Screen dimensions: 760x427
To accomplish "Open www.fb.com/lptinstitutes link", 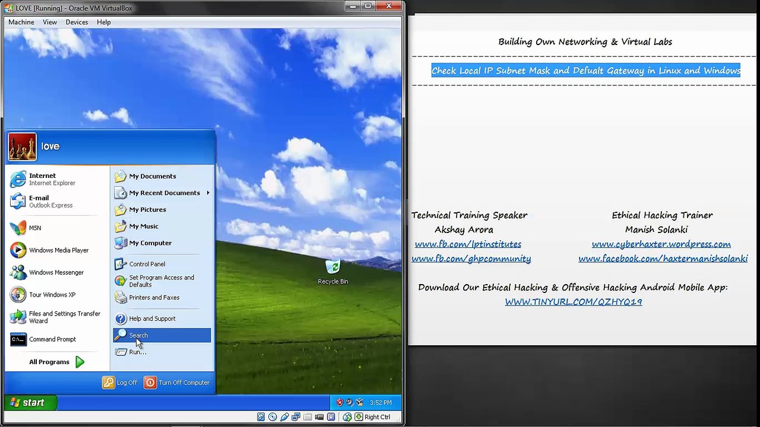I will tap(468, 244).
